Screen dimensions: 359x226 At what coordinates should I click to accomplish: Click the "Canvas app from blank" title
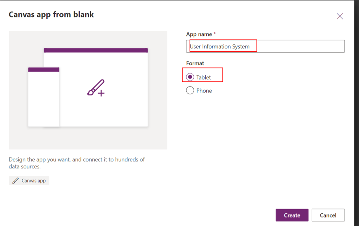point(51,14)
